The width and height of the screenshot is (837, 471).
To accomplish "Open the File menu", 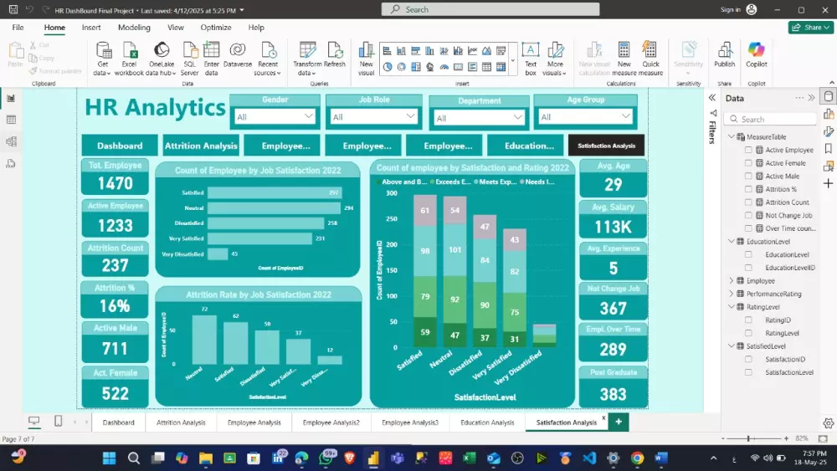I will pyautogui.click(x=18, y=28).
